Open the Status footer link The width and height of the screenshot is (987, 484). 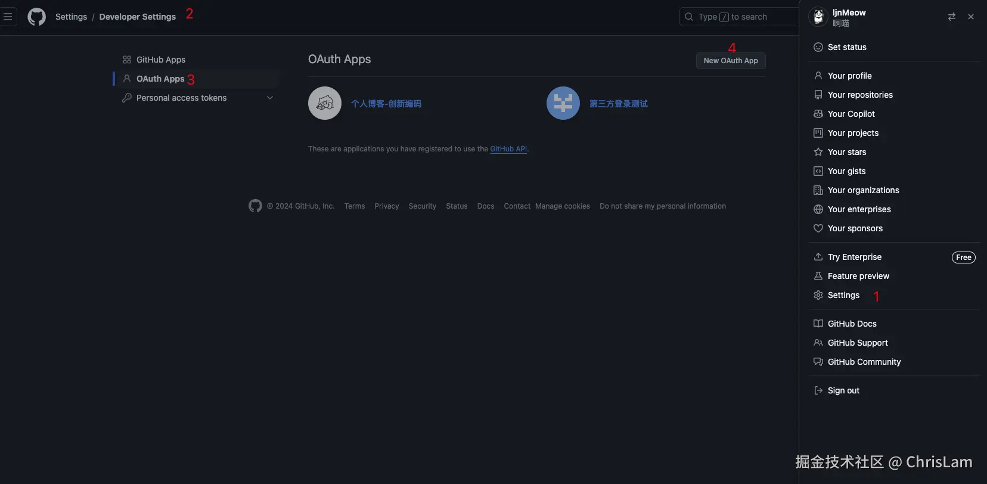457,206
